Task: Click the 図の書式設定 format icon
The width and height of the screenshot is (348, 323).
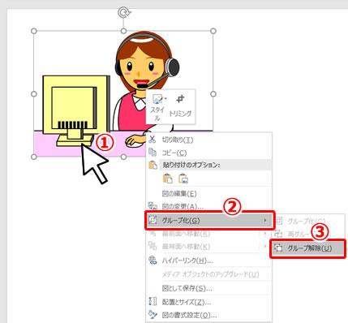Action: tap(153, 315)
